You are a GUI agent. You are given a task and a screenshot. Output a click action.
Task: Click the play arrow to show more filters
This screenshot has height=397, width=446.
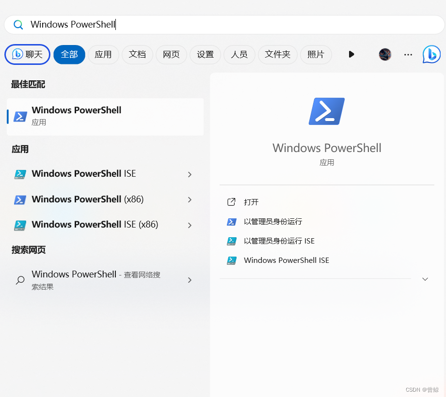351,54
